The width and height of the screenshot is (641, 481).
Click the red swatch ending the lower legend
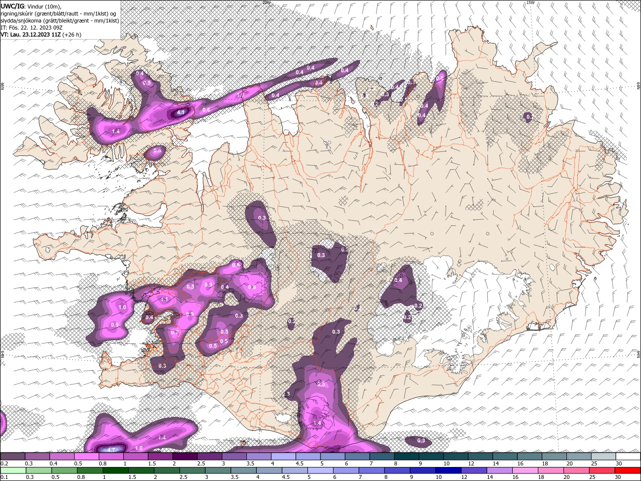(x=628, y=470)
